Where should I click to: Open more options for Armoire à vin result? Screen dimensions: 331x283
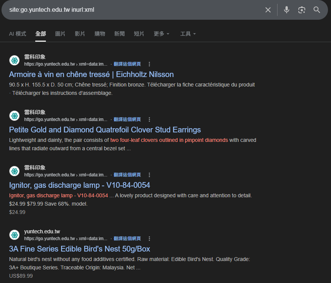pyautogui.click(x=149, y=64)
